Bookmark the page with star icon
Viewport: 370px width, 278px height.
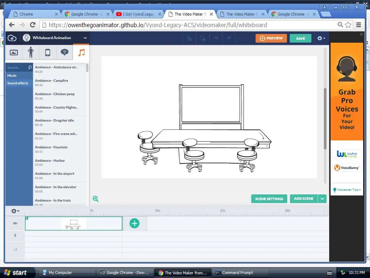click(x=348, y=25)
